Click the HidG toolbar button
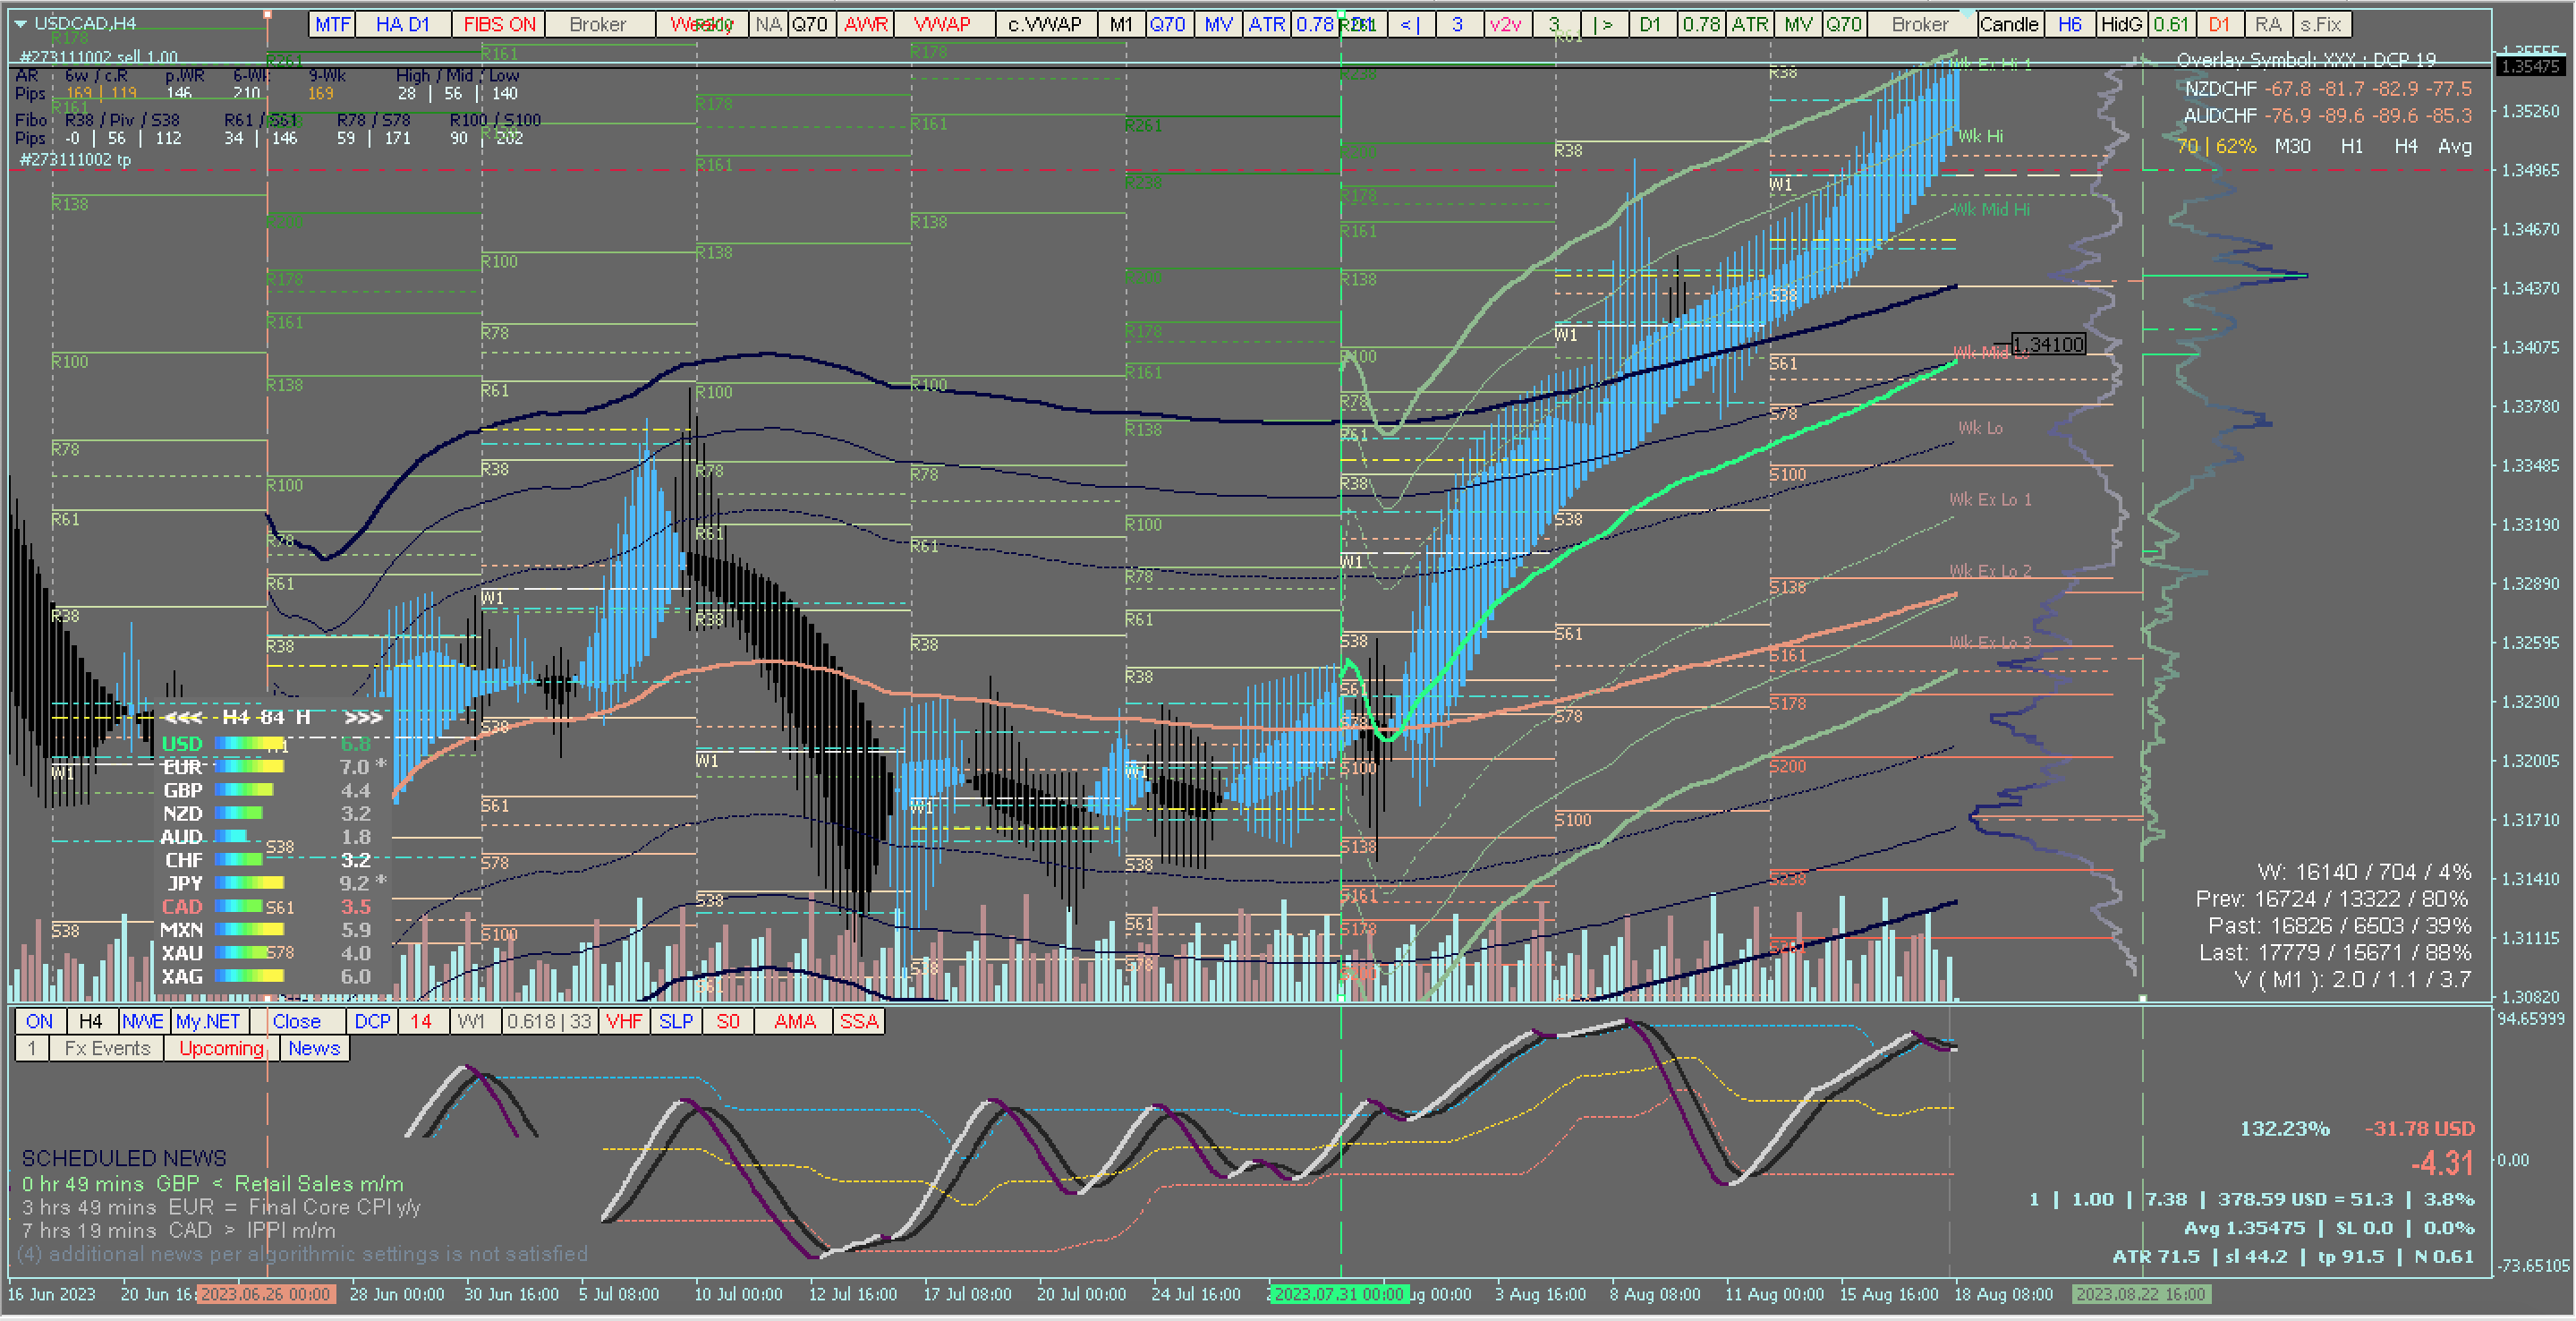The image size is (2576, 1321). click(2120, 24)
